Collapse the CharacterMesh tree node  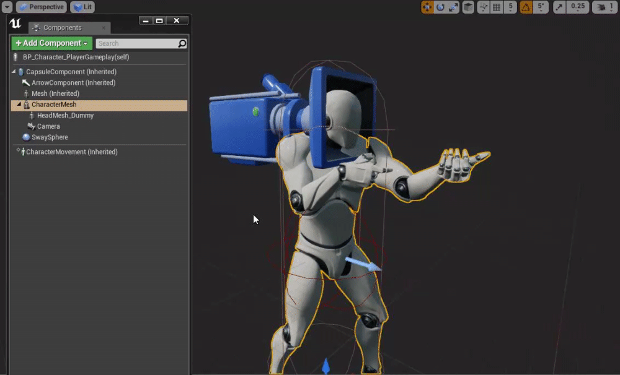(x=18, y=105)
